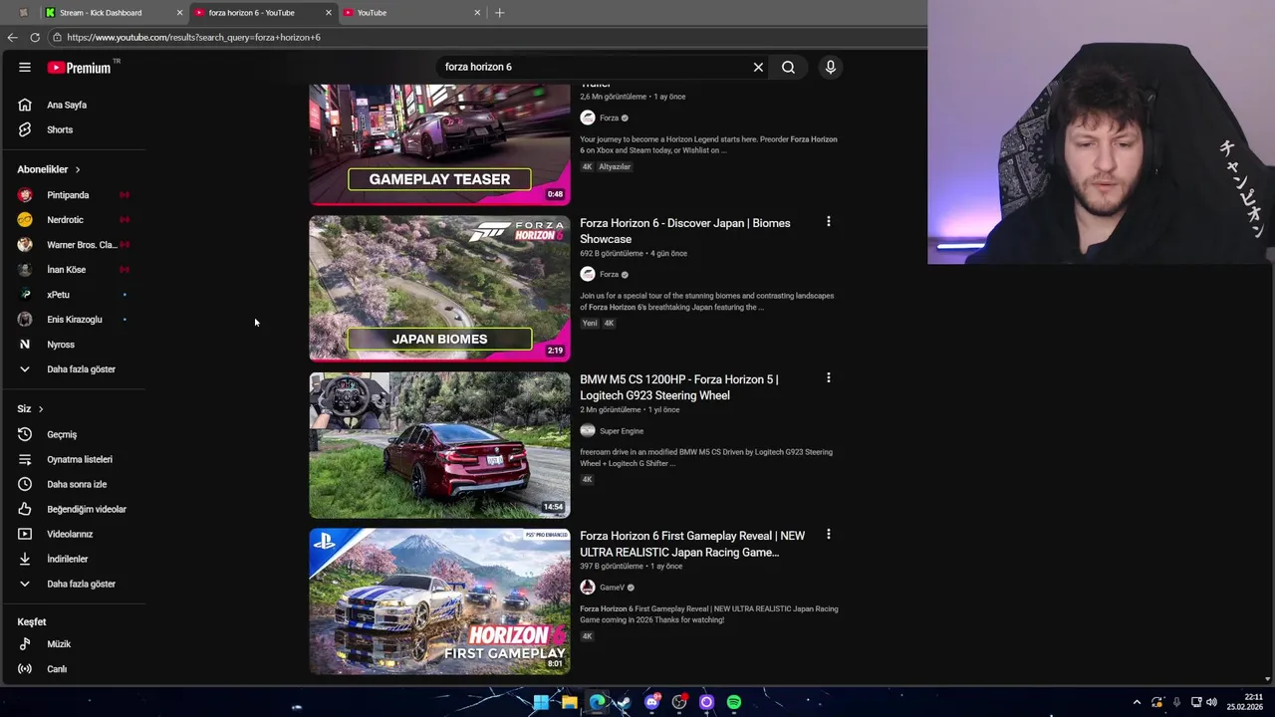Screen dimensions: 1275x717
Task: Open the YouTube sidebar hamburger menu
Action: tap(25, 68)
